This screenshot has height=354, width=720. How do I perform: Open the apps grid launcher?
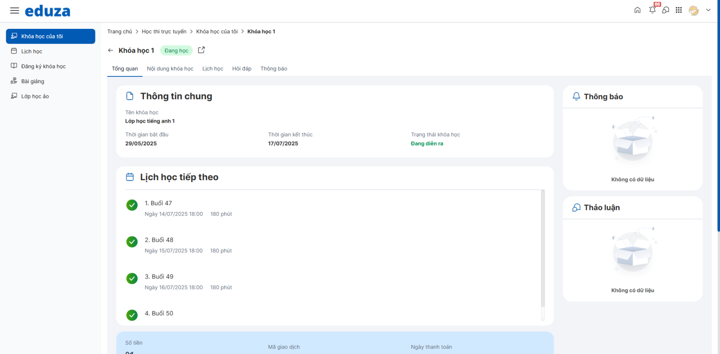(x=679, y=10)
